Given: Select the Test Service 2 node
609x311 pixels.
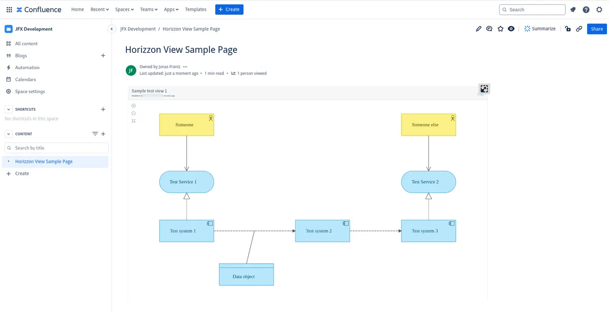Looking at the screenshot, I should [x=428, y=182].
